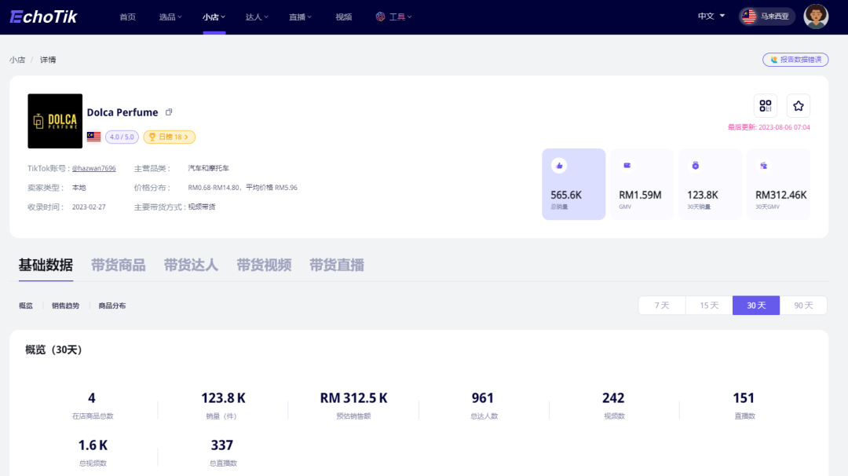
Task: Open 直播 dropdown menu
Action: [x=300, y=16]
